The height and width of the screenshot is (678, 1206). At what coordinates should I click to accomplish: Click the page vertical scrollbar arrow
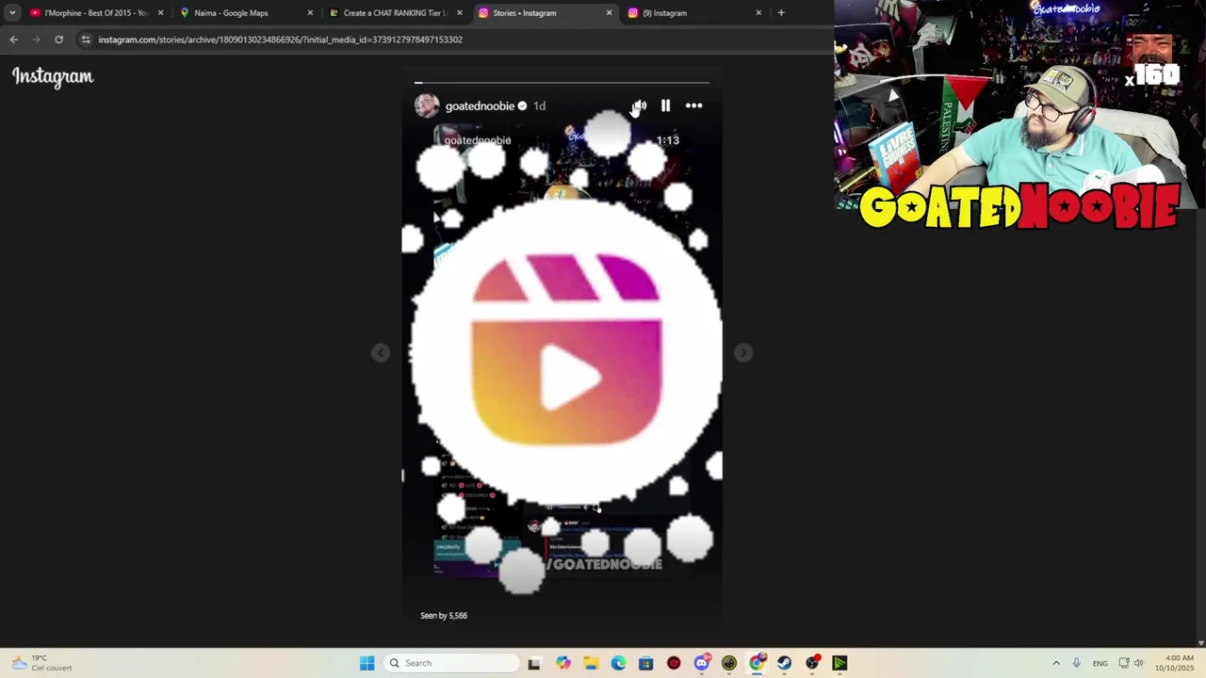(x=1200, y=642)
